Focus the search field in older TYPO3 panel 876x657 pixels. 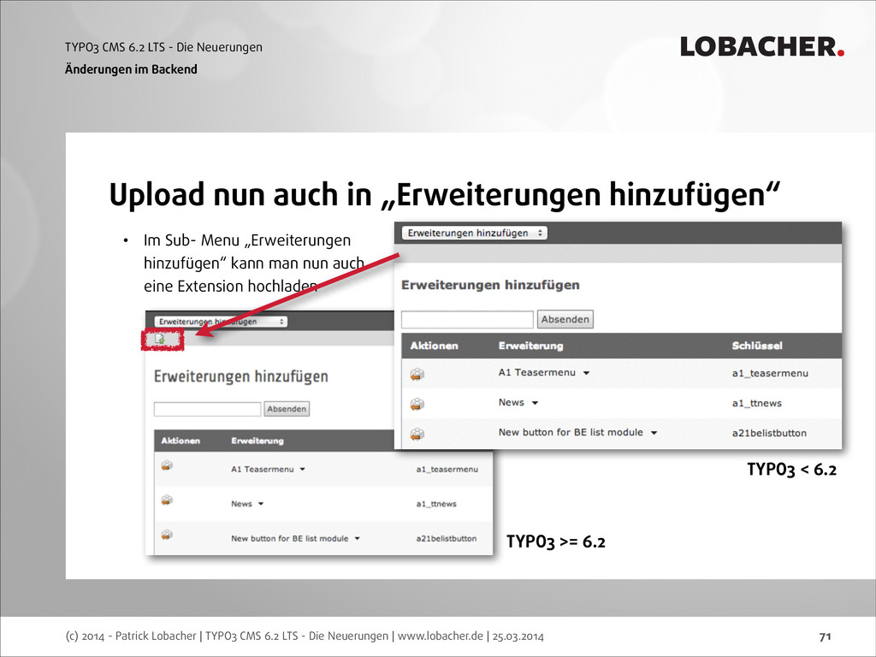tap(468, 320)
